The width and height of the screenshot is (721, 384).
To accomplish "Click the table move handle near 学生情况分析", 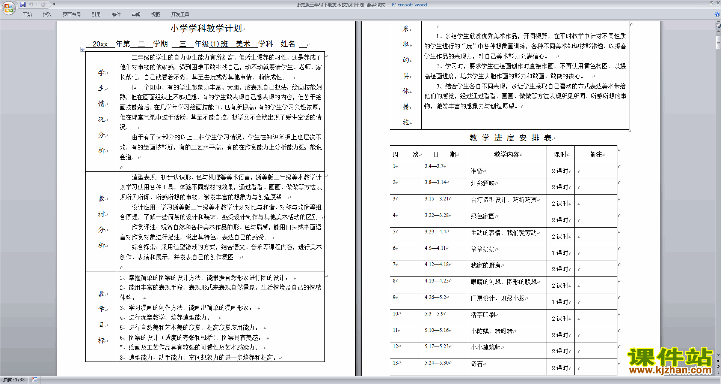I will [83, 49].
